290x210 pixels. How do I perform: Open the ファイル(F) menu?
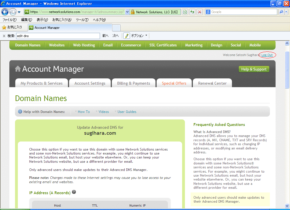[9, 20]
